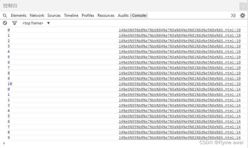The width and height of the screenshot is (248, 148).
Task: Open the Profiles tab
Action: tap(88, 15)
